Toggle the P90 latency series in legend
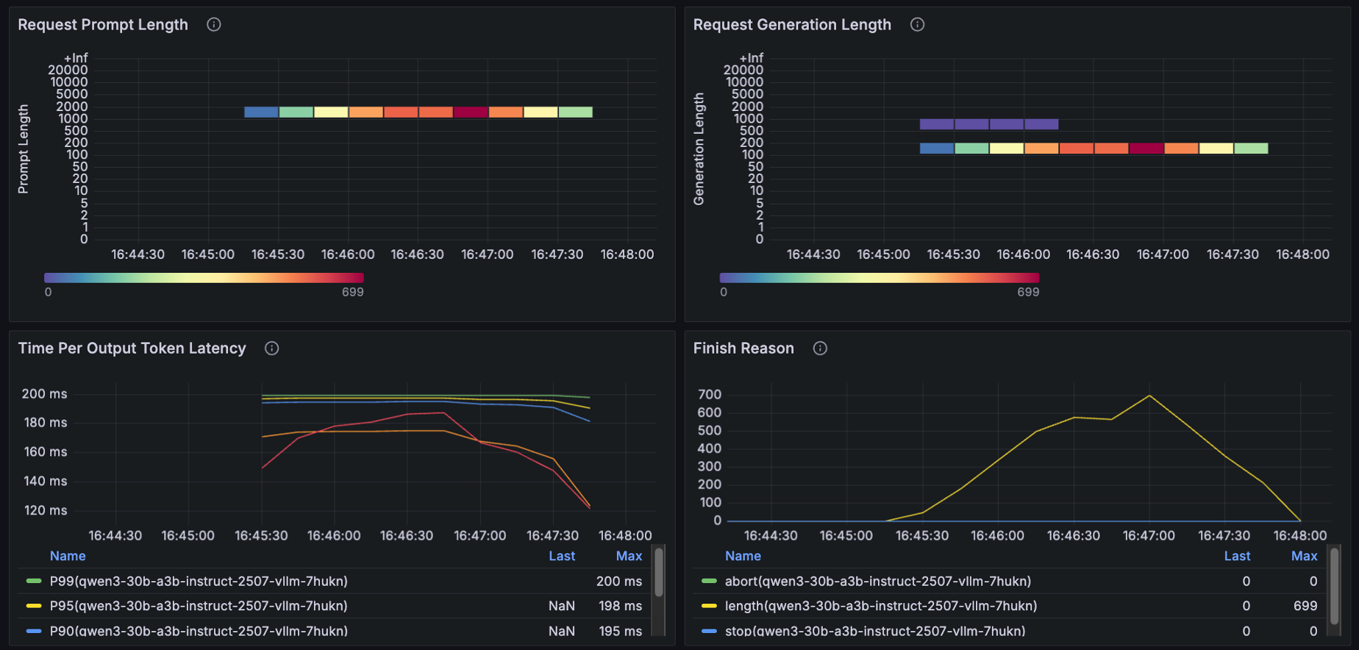This screenshot has width=1359, height=650. 199,631
